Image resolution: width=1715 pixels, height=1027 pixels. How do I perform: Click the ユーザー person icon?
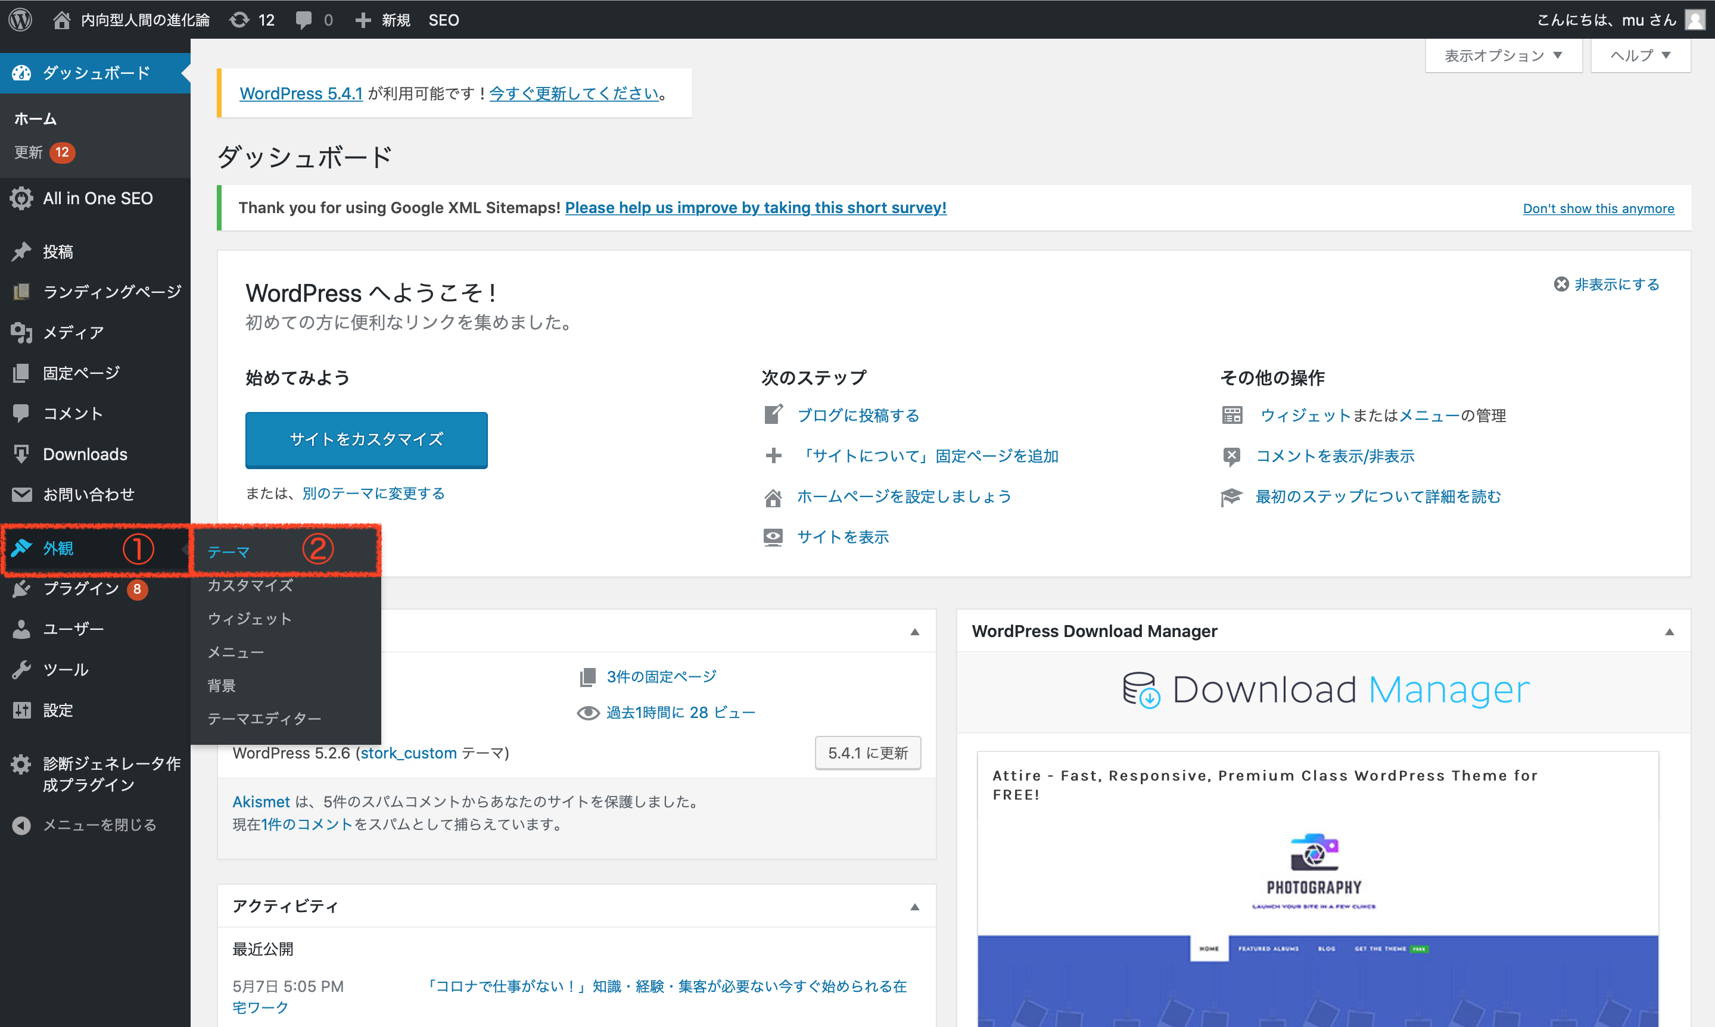tap(21, 629)
